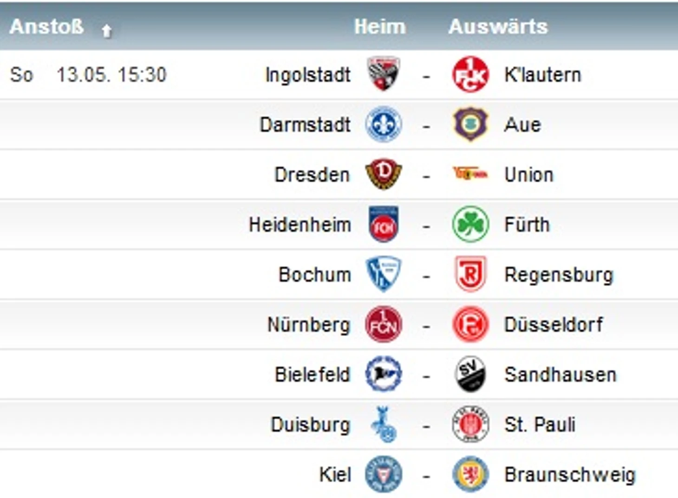Screen dimensions: 678x498
Task: Select the Heidenheim FCH badge
Action: pos(383,224)
